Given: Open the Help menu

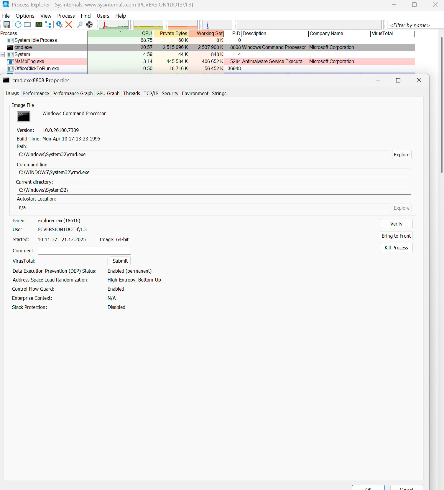Looking at the screenshot, I should click(121, 16).
